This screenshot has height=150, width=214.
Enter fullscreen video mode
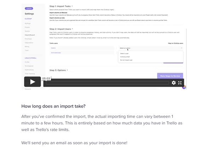coord(180,83)
